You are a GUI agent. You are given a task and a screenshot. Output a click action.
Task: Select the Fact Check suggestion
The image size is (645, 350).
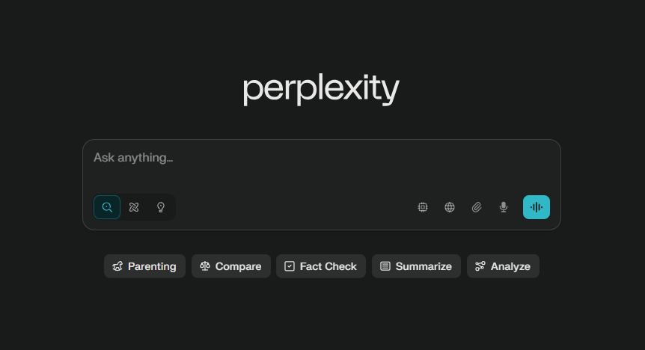(x=321, y=266)
